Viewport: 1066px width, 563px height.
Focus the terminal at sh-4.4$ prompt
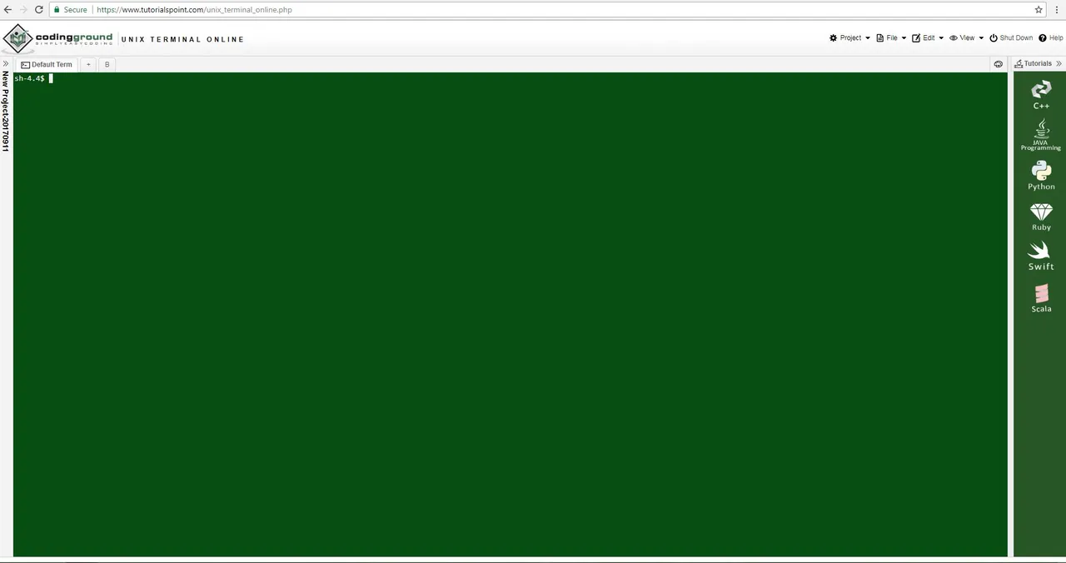[33, 78]
